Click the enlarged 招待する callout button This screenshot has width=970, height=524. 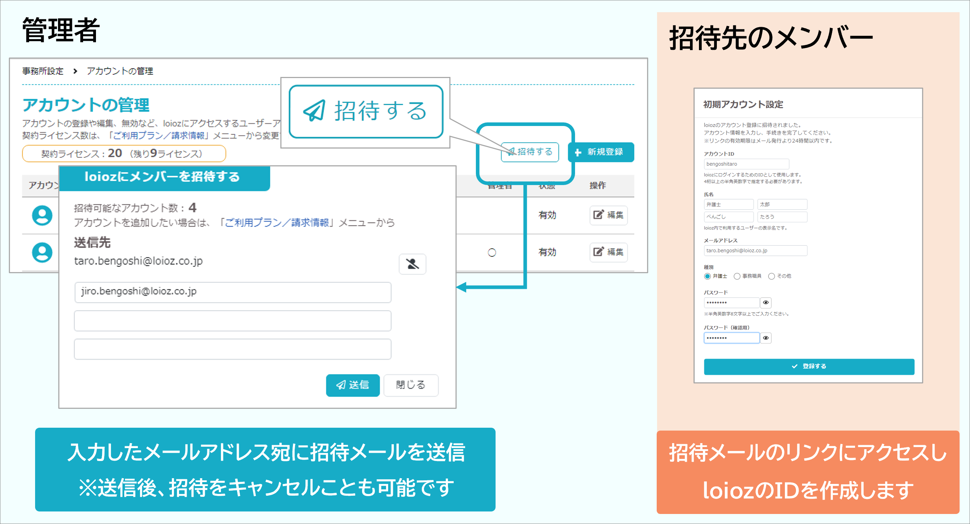366,111
